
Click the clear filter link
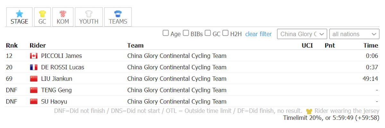pyautogui.click(x=259, y=34)
